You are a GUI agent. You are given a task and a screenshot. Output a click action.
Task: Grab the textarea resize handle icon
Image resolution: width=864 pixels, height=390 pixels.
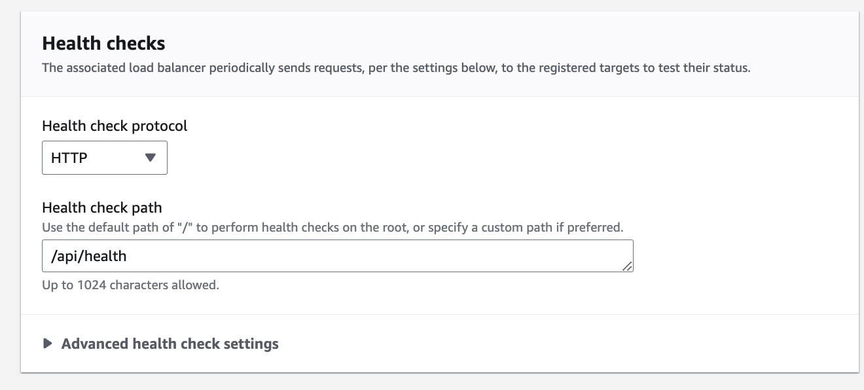coord(628,266)
